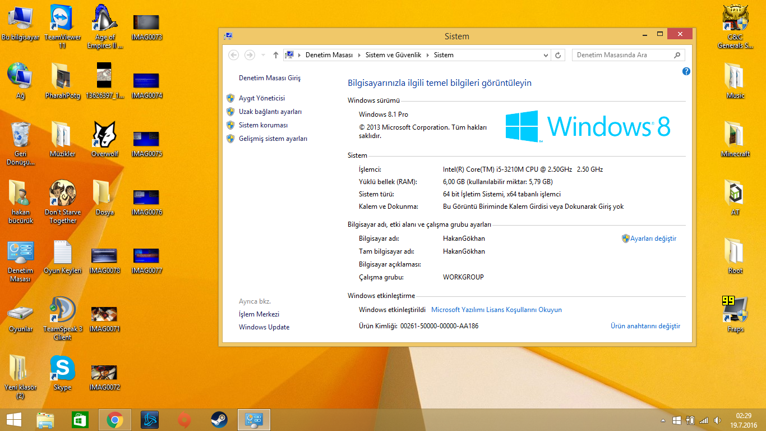Open İşlem Merkezi link
This screenshot has width=766, height=431.
(259, 314)
